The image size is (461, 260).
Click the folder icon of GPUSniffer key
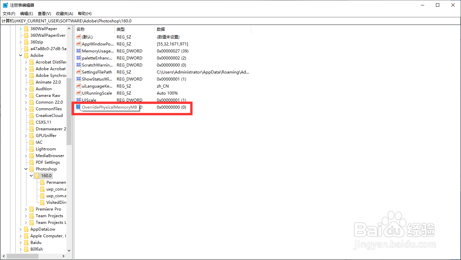click(32, 135)
